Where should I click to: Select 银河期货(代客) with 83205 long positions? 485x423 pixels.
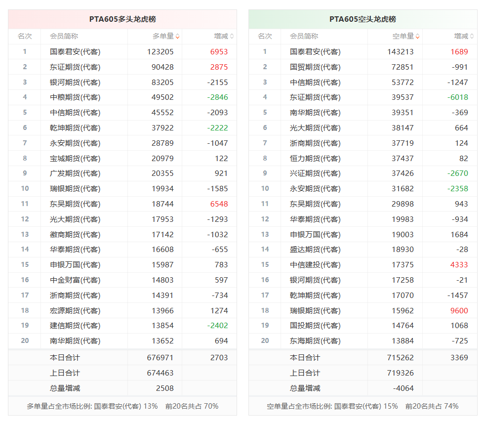(x=75, y=83)
